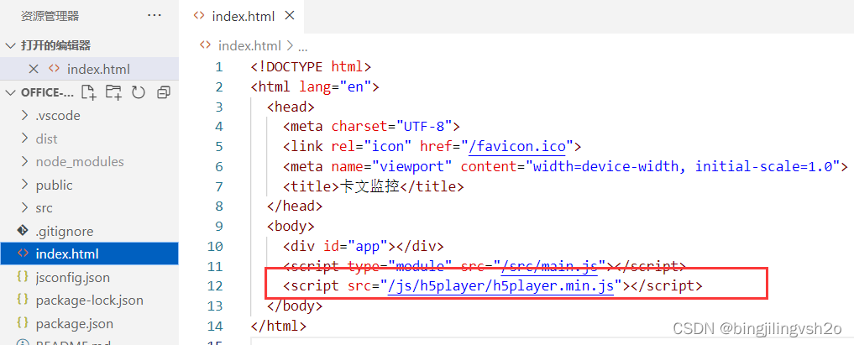Follow the /favicon.ico link
The height and width of the screenshot is (345, 854).
pos(516,146)
